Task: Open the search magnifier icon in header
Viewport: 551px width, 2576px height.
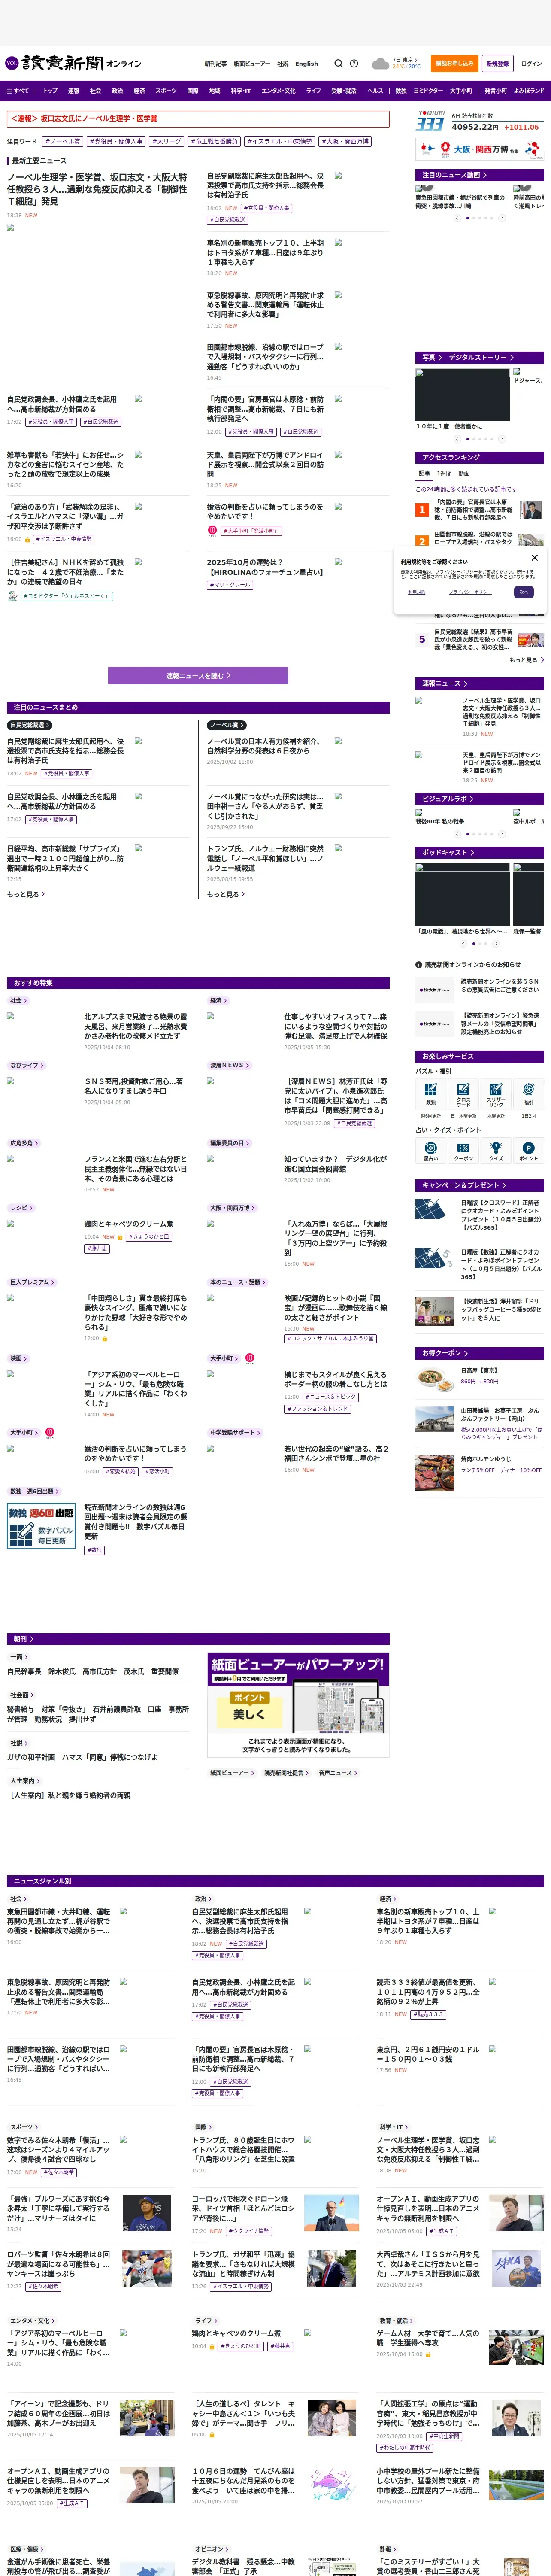Action: click(x=338, y=63)
